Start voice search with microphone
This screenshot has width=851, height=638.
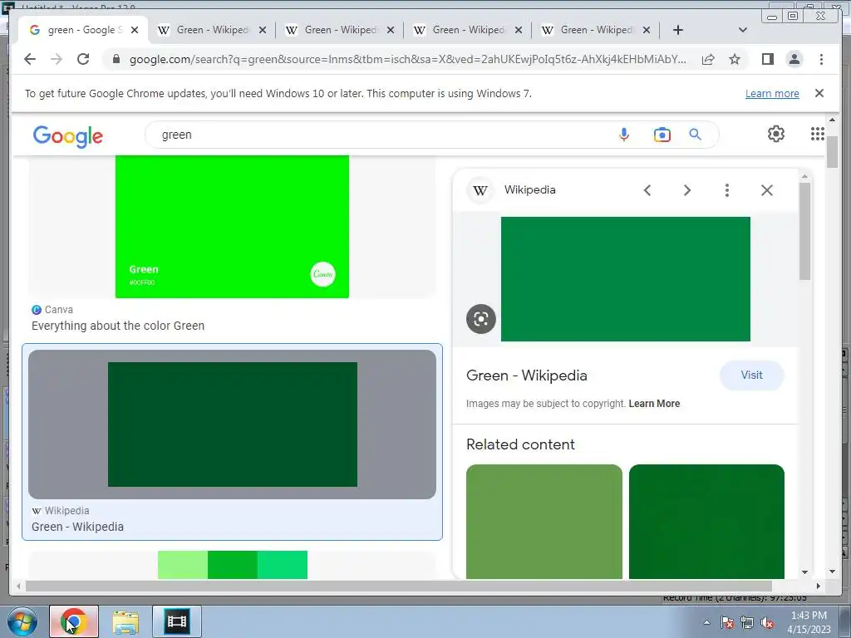(624, 135)
